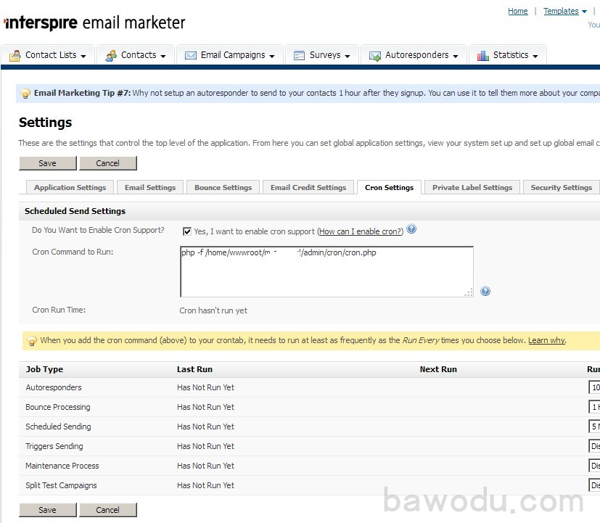Screen dimensions: 600x523
Task: Click 'Triggers Sending' job type text
Action: [x=54, y=446]
